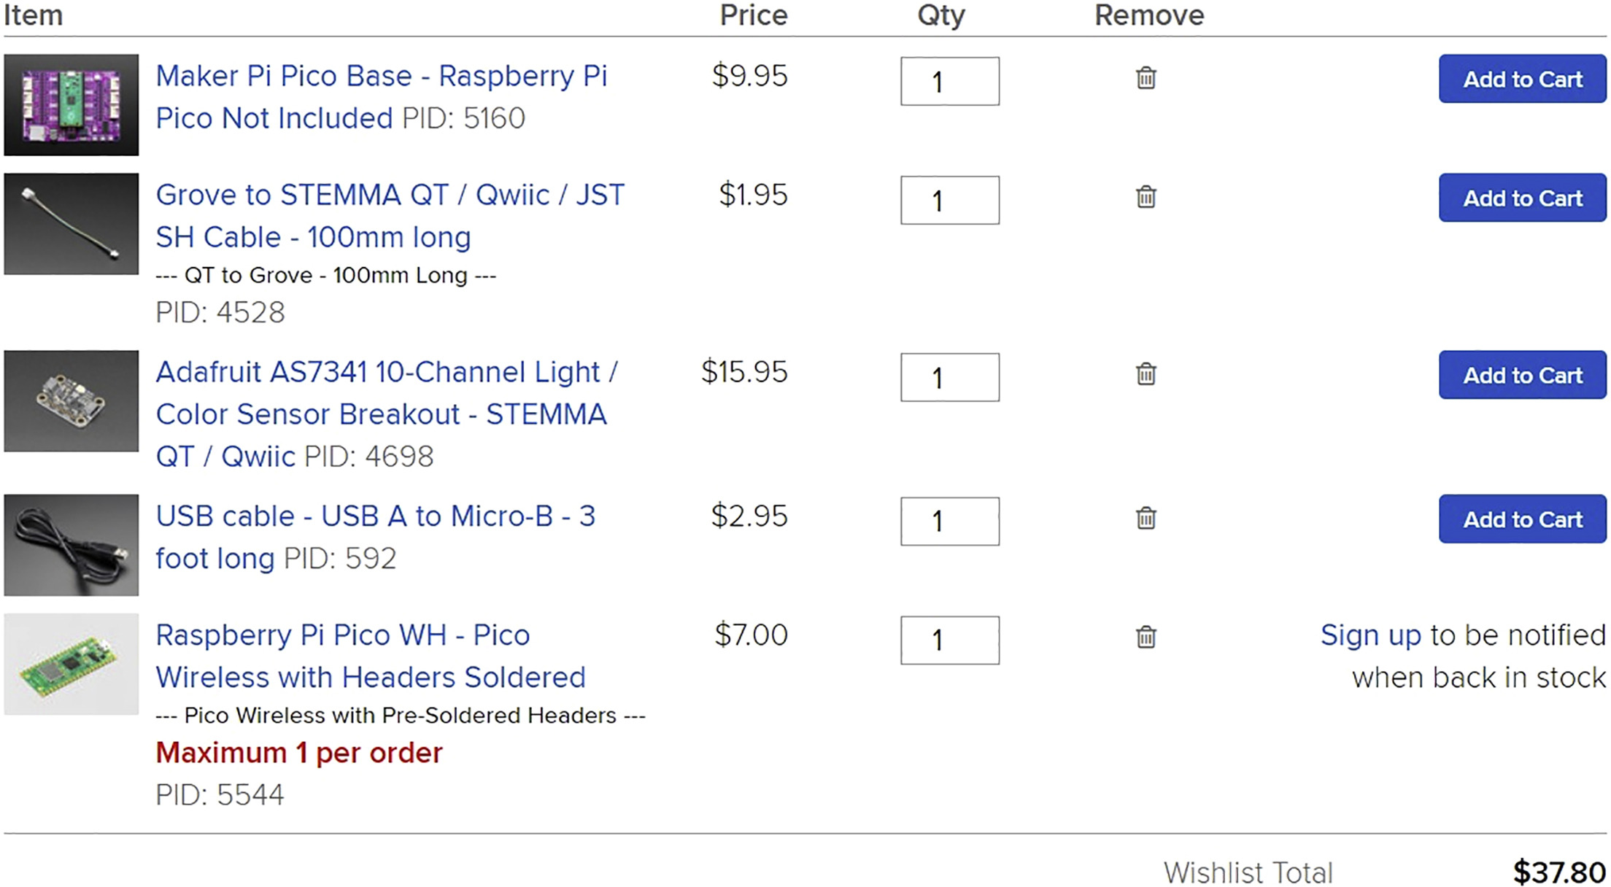This screenshot has height=887, width=1611.
Task: Open the Maker Pi Pico Base product link
Action: click(x=381, y=97)
